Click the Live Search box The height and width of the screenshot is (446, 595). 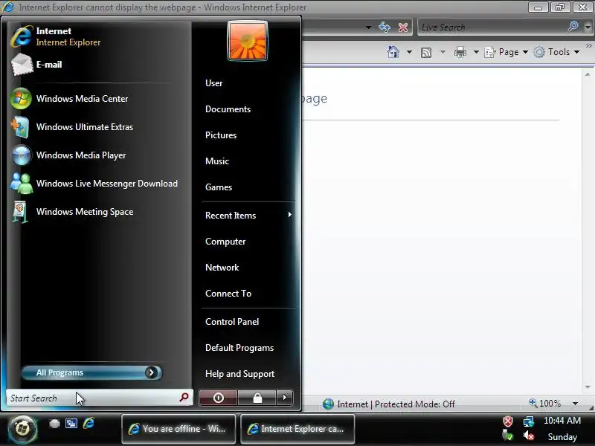pos(492,28)
